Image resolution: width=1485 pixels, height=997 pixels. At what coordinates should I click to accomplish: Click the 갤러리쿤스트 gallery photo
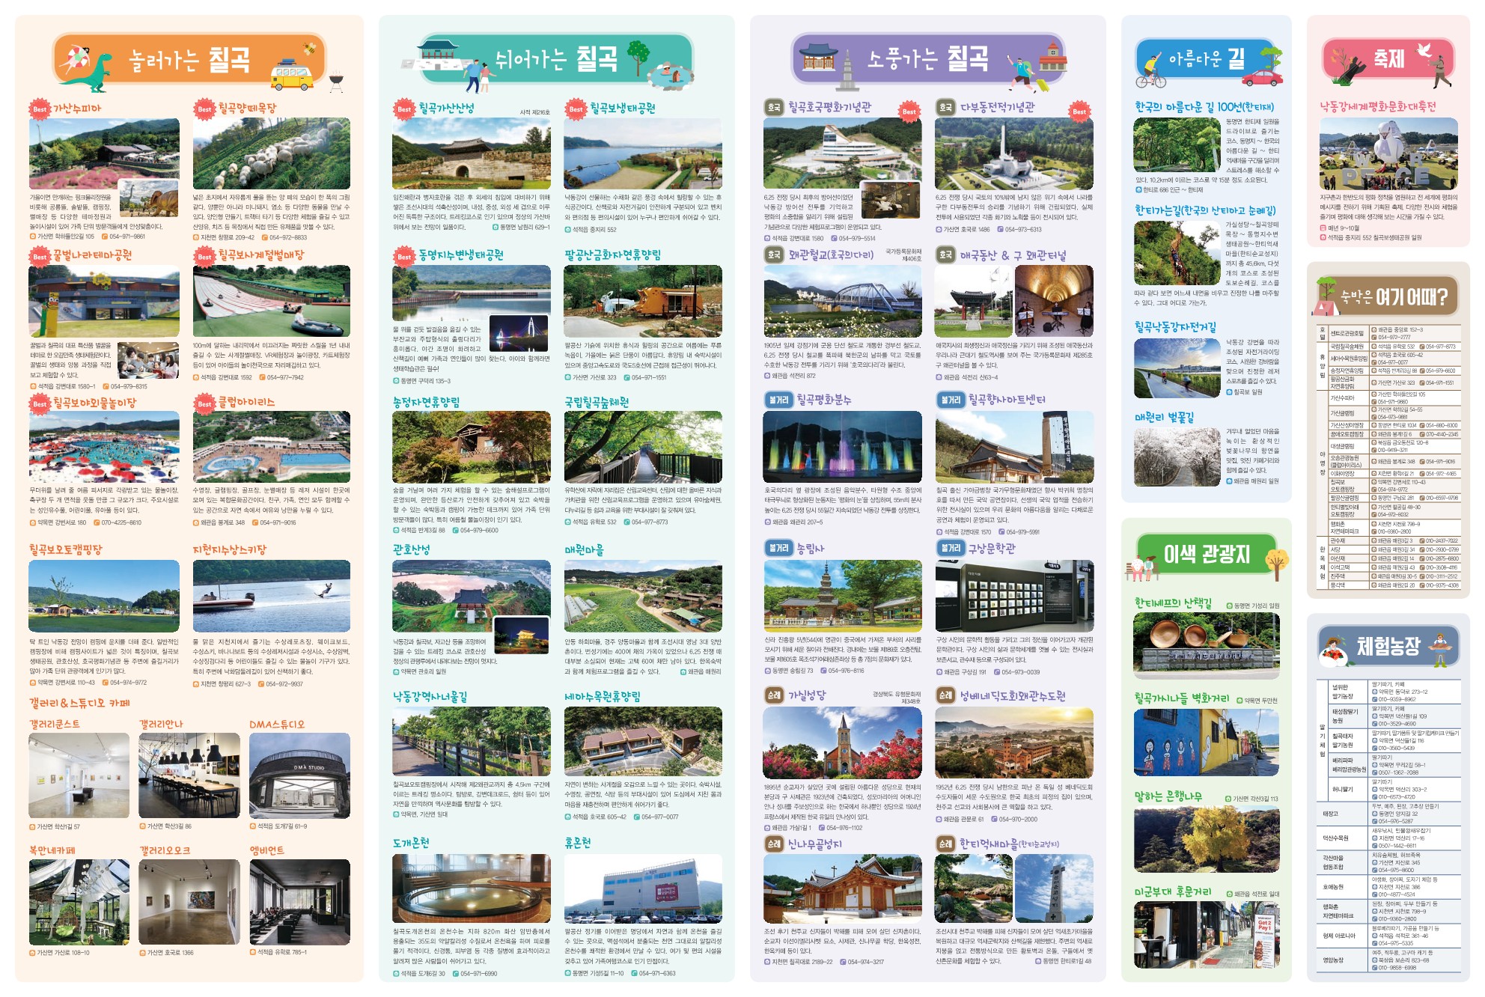79,775
